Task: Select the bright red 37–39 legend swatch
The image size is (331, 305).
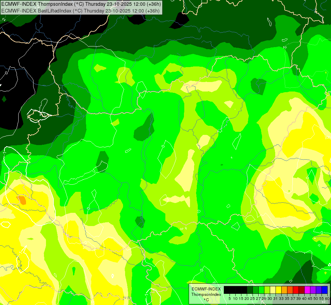Action: click(296, 290)
